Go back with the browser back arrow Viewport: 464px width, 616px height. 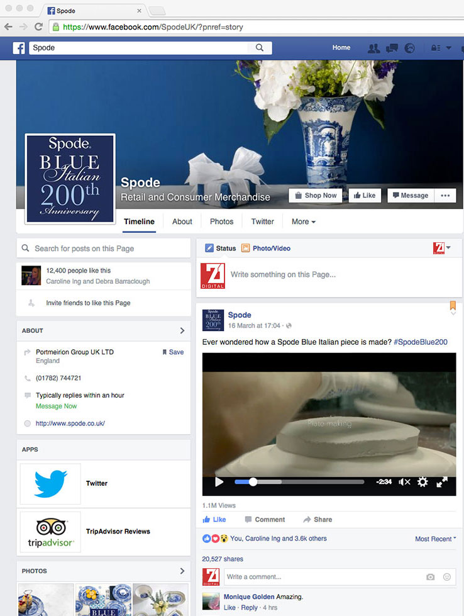pyautogui.click(x=8, y=26)
